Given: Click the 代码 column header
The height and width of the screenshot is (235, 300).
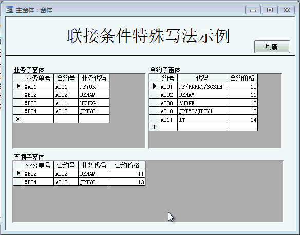Looking at the screenshot, I should 202,78.
